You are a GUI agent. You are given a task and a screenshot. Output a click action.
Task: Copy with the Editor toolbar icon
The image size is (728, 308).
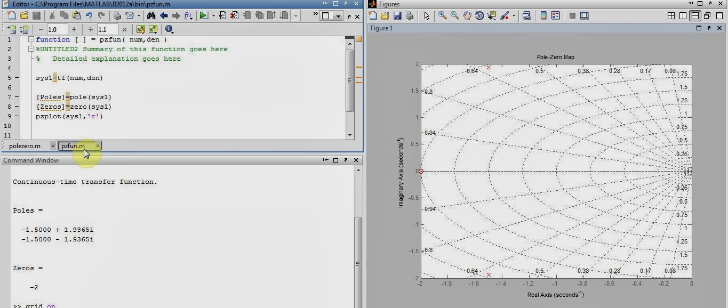(64, 15)
